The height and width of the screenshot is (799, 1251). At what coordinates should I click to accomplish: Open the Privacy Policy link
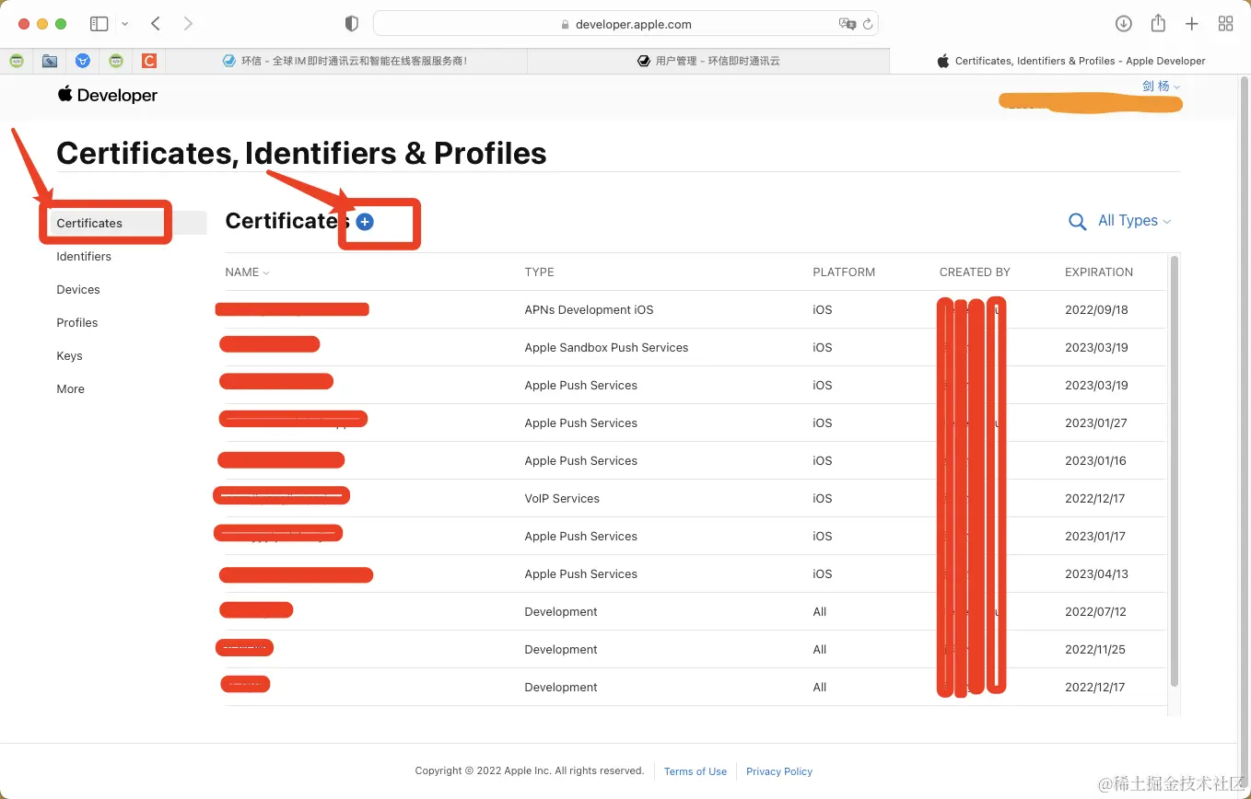[779, 771]
